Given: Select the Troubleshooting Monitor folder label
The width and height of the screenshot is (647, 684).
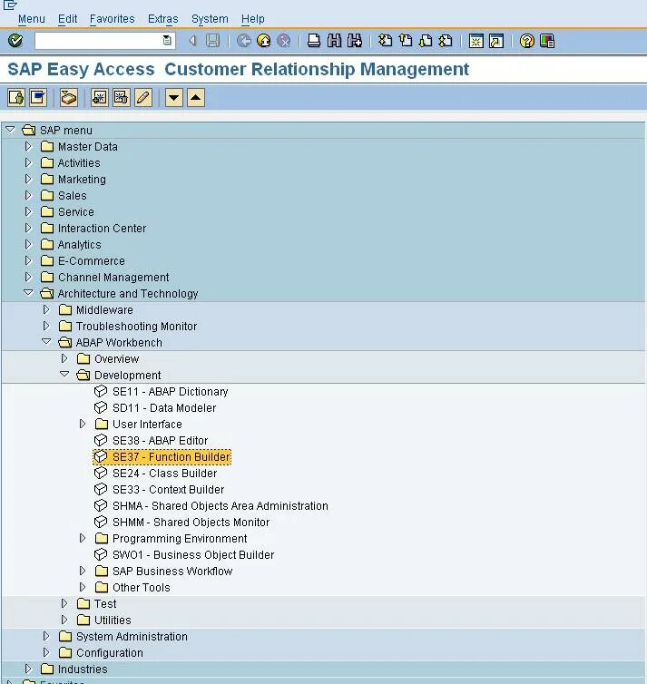Looking at the screenshot, I should tap(136, 327).
